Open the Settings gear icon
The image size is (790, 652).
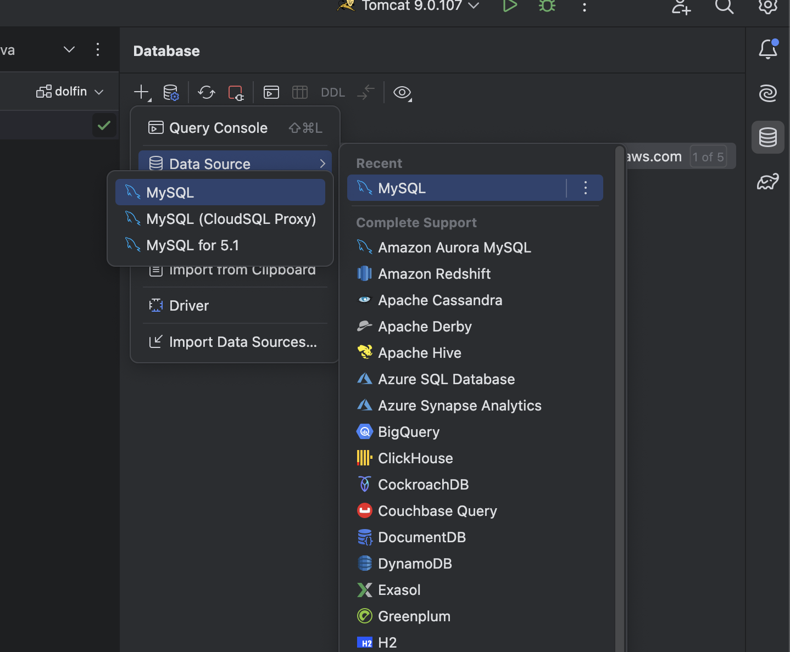(768, 6)
